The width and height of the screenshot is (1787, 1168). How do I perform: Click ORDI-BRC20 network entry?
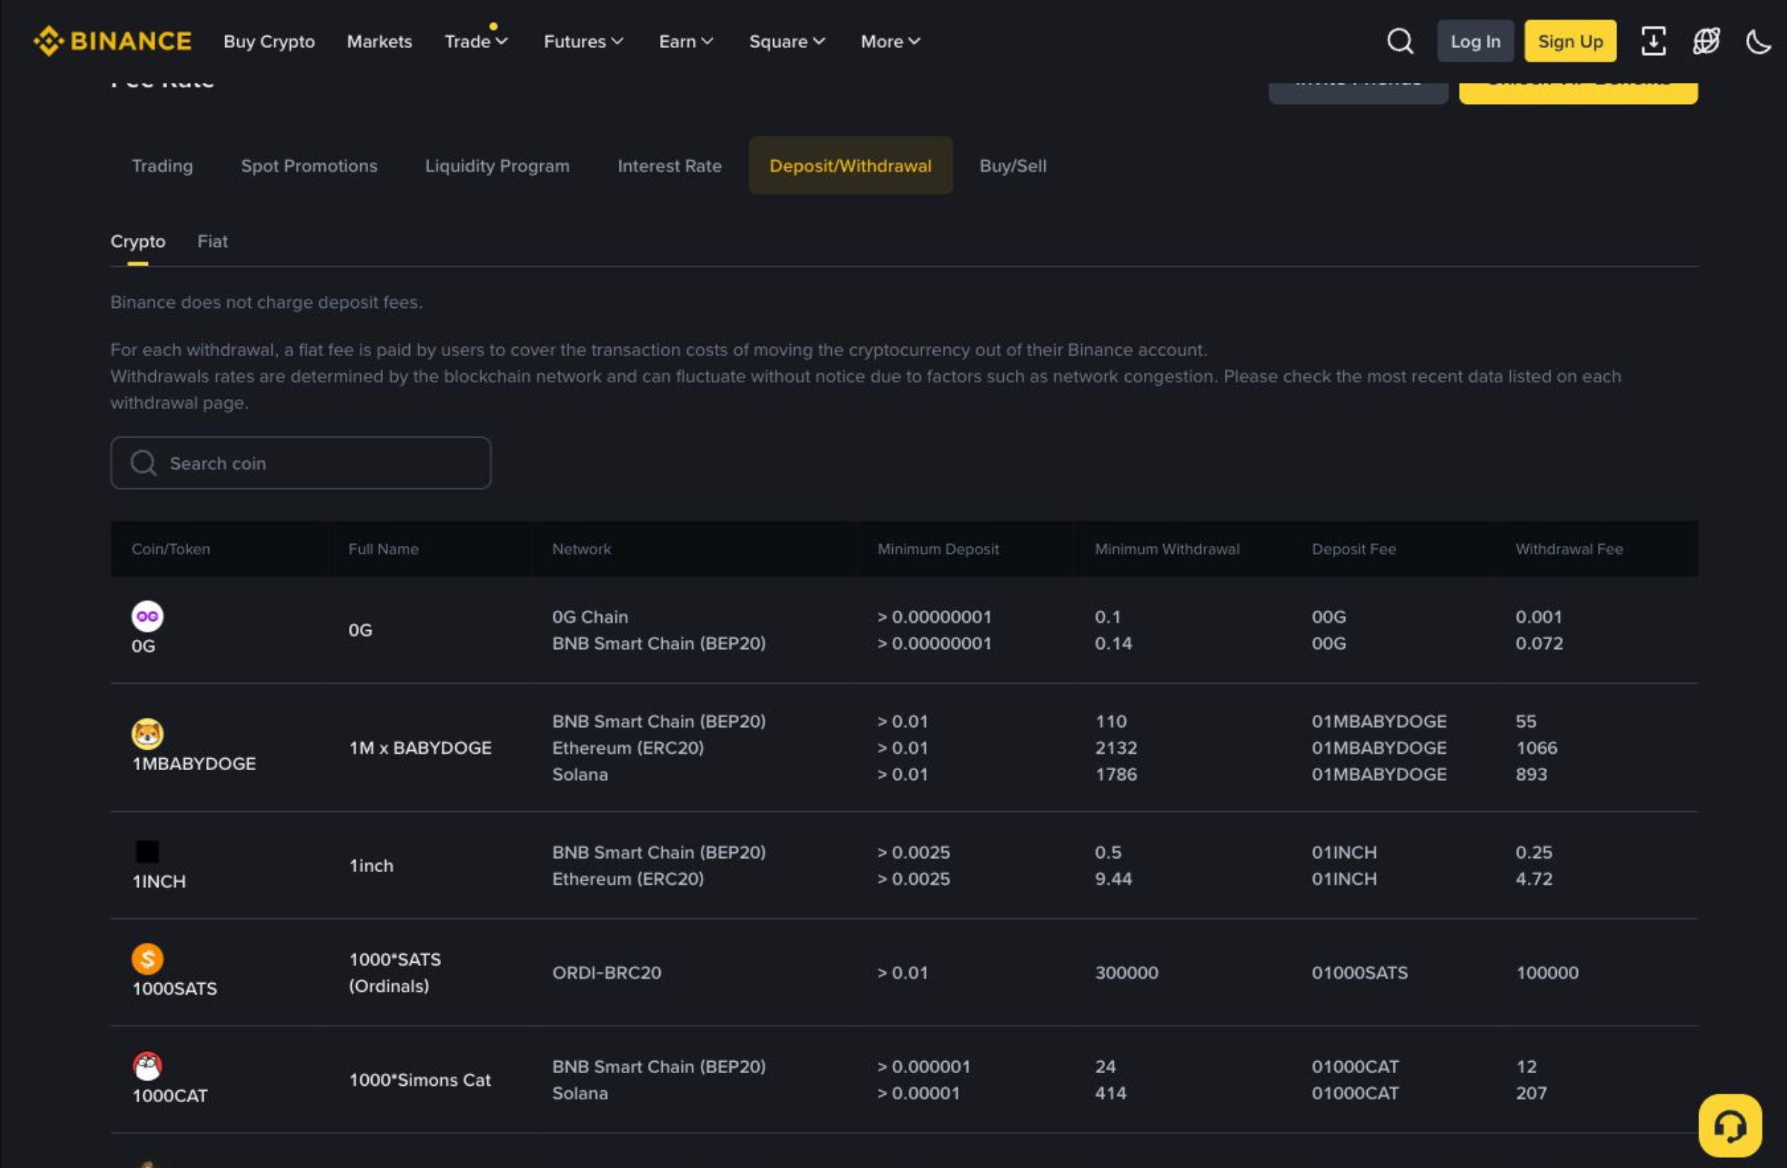coord(607,973)
